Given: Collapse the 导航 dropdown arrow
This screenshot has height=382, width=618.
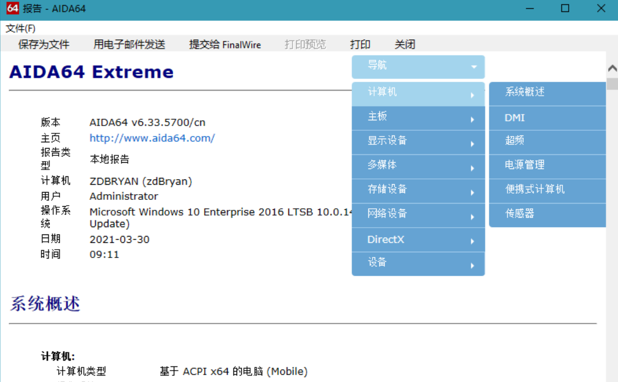Looking at the screenshot, I should pyautogui.click(x=474, y=67).
